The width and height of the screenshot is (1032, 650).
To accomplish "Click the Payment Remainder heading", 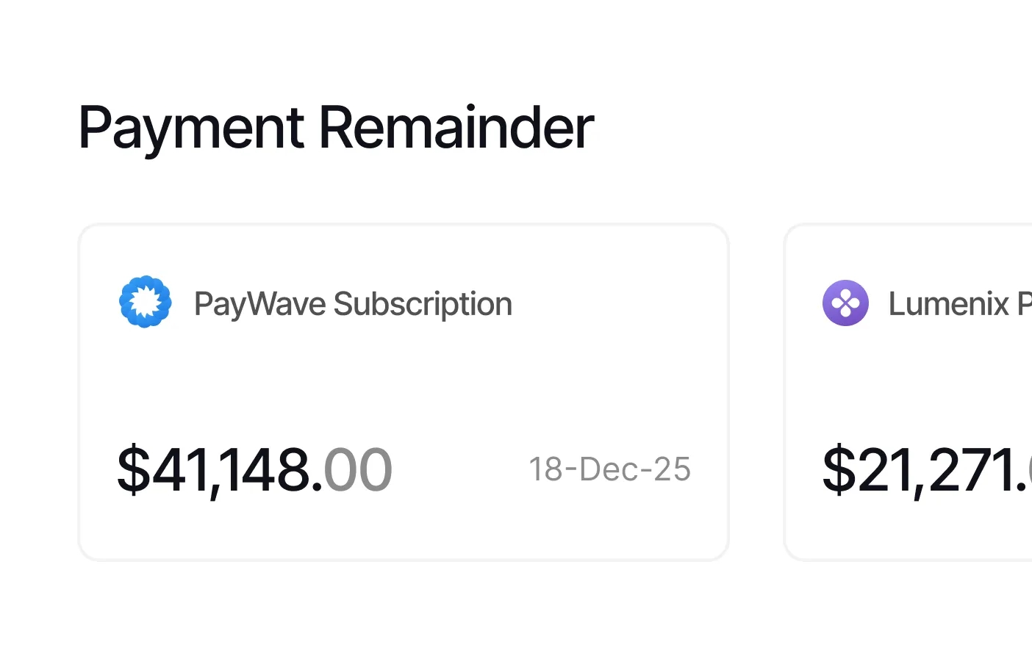I will click(336, 128).
